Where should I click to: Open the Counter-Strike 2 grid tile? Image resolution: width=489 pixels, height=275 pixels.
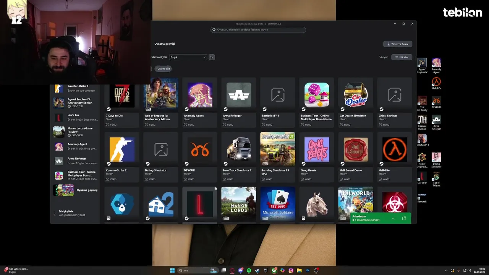click(x=121, y=157)
